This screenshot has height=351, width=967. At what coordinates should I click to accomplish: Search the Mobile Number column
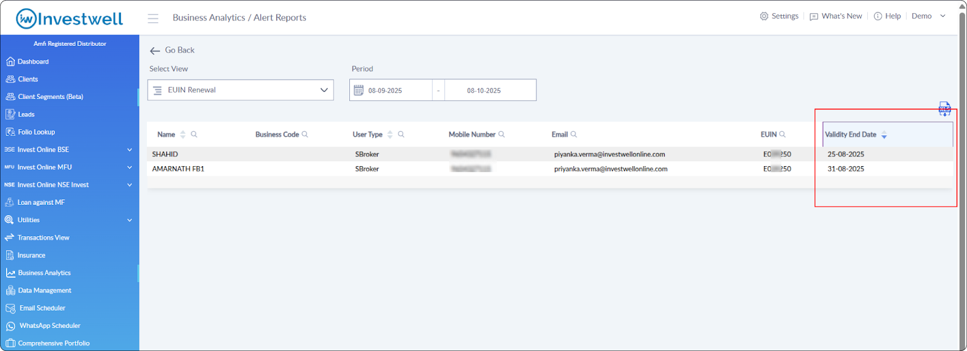point(502,134)
